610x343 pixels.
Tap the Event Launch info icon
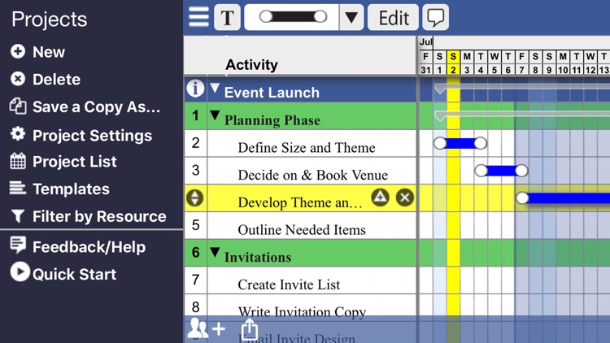195,89
